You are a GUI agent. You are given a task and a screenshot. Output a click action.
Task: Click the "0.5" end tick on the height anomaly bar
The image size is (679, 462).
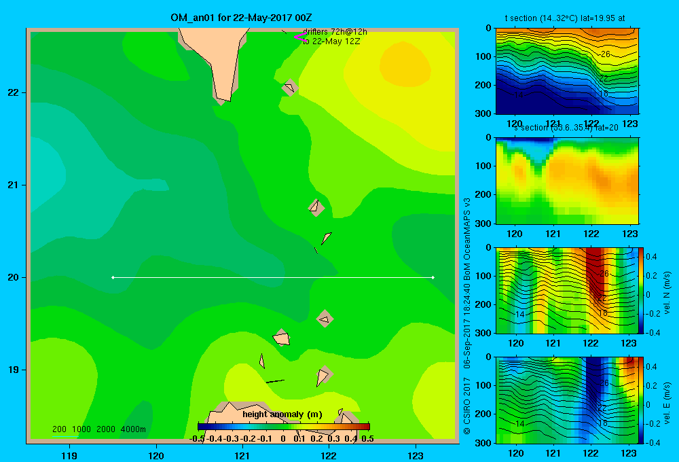click(x=367, y=439)
